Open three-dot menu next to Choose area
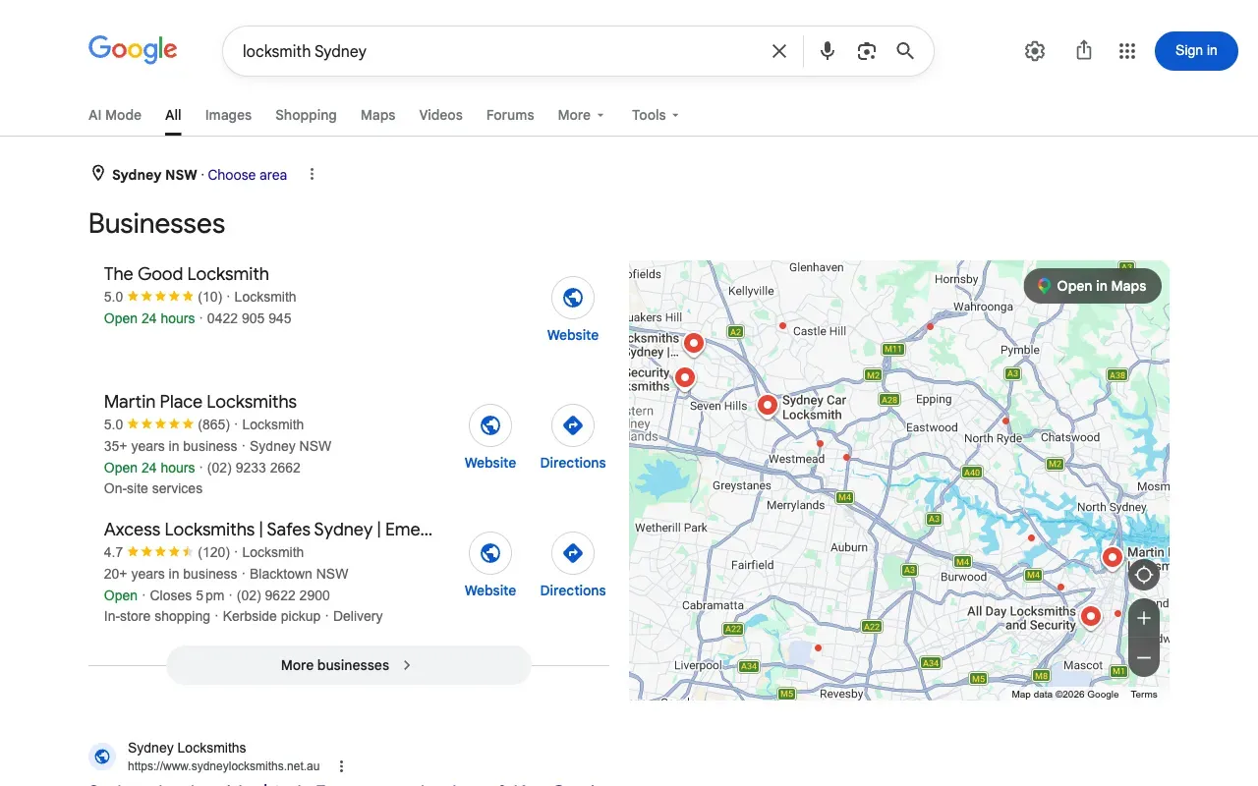Screen dimensions: 1258x786 click(x=312, y=174)
